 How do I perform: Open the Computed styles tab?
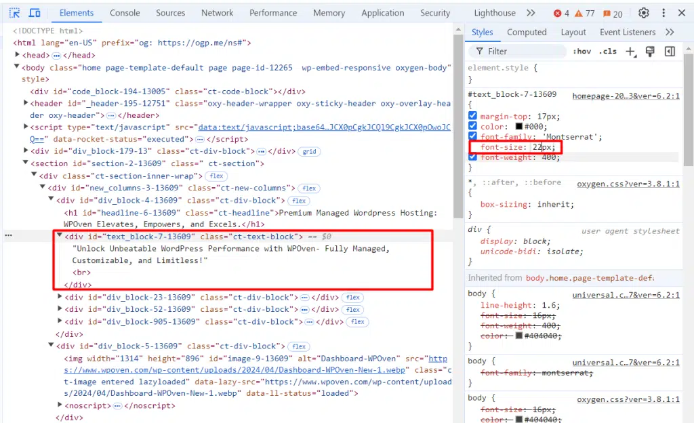click(x=527, y=32)
